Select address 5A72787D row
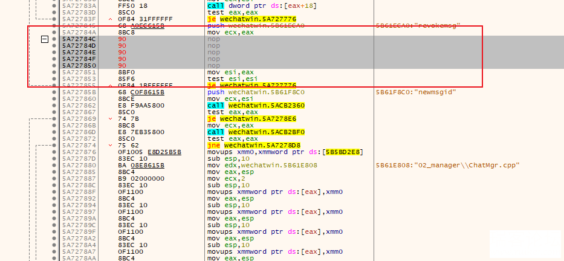 pos(79,158)
